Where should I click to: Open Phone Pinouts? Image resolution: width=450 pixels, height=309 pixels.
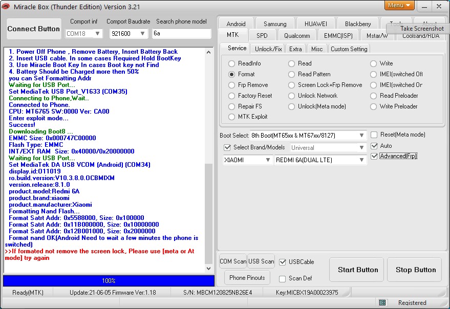click(x=247, y=278)
